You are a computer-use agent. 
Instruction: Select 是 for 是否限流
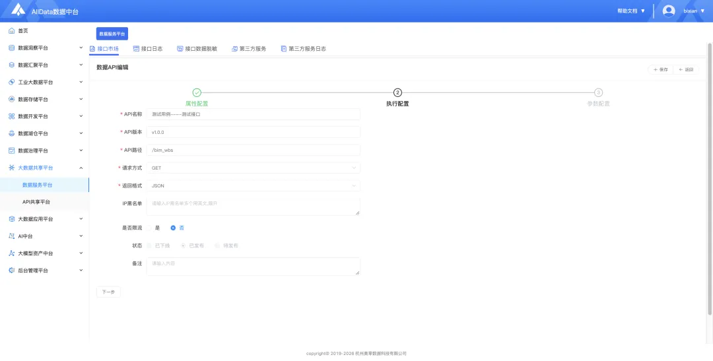point(149,228)
